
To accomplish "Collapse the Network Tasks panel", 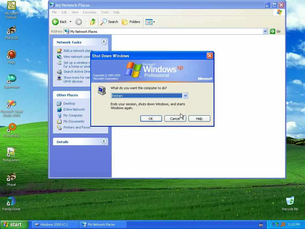I will pyautogui.click(x=104, y=42).
